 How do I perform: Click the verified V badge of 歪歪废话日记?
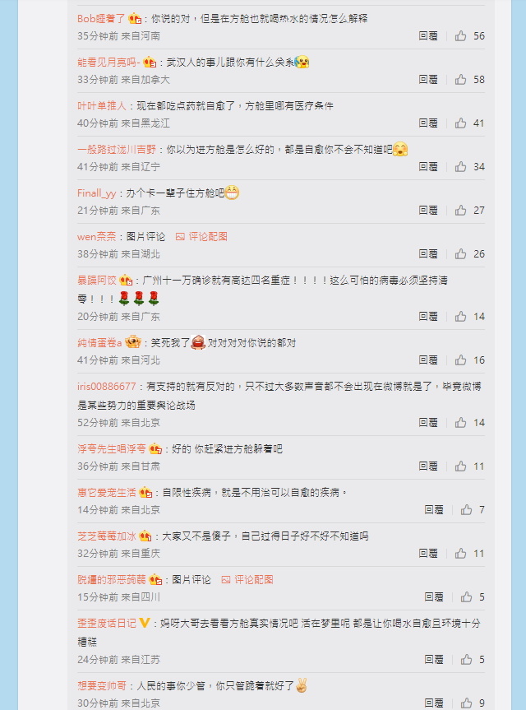click(x=145, y=623)
